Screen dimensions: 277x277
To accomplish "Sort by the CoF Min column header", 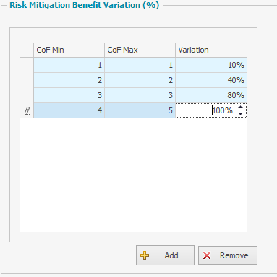I will [x=69, y=50].
